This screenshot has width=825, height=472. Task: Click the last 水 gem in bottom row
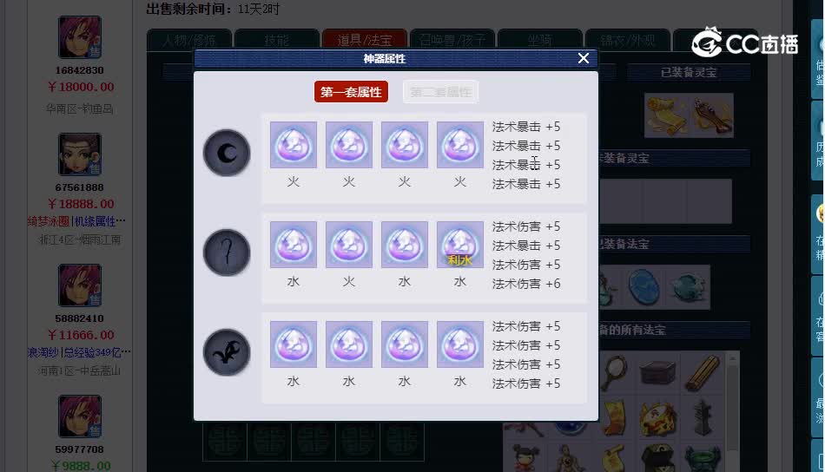point(460,344)
